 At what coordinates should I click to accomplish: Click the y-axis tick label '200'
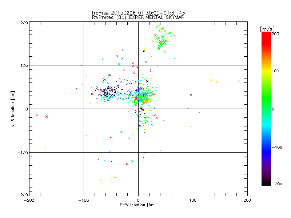tap(24, 23)
